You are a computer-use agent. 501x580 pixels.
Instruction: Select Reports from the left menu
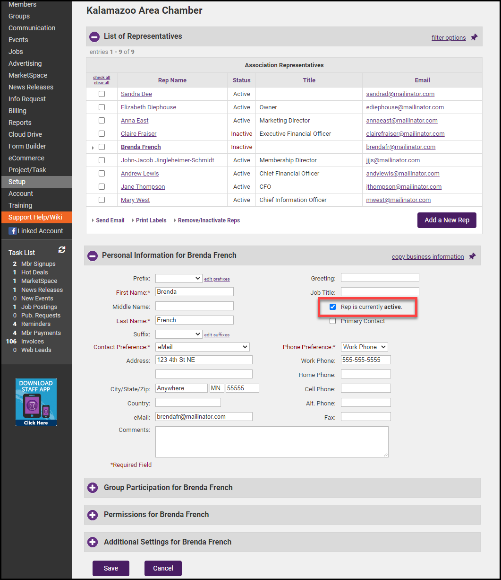click(x=20, y=123)
